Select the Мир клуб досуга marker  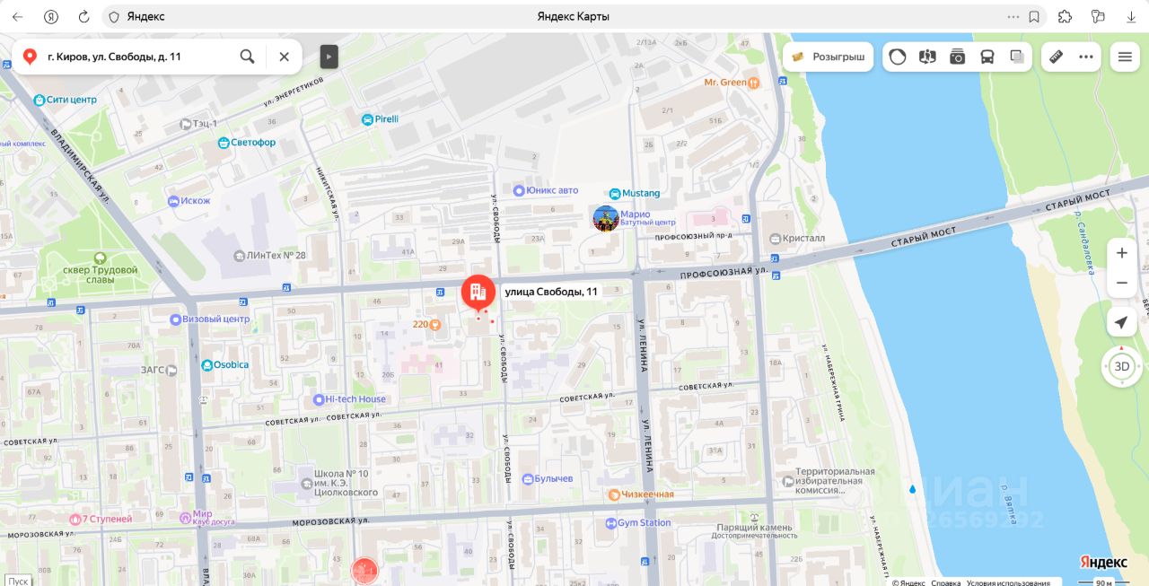(x=184, y=516)
